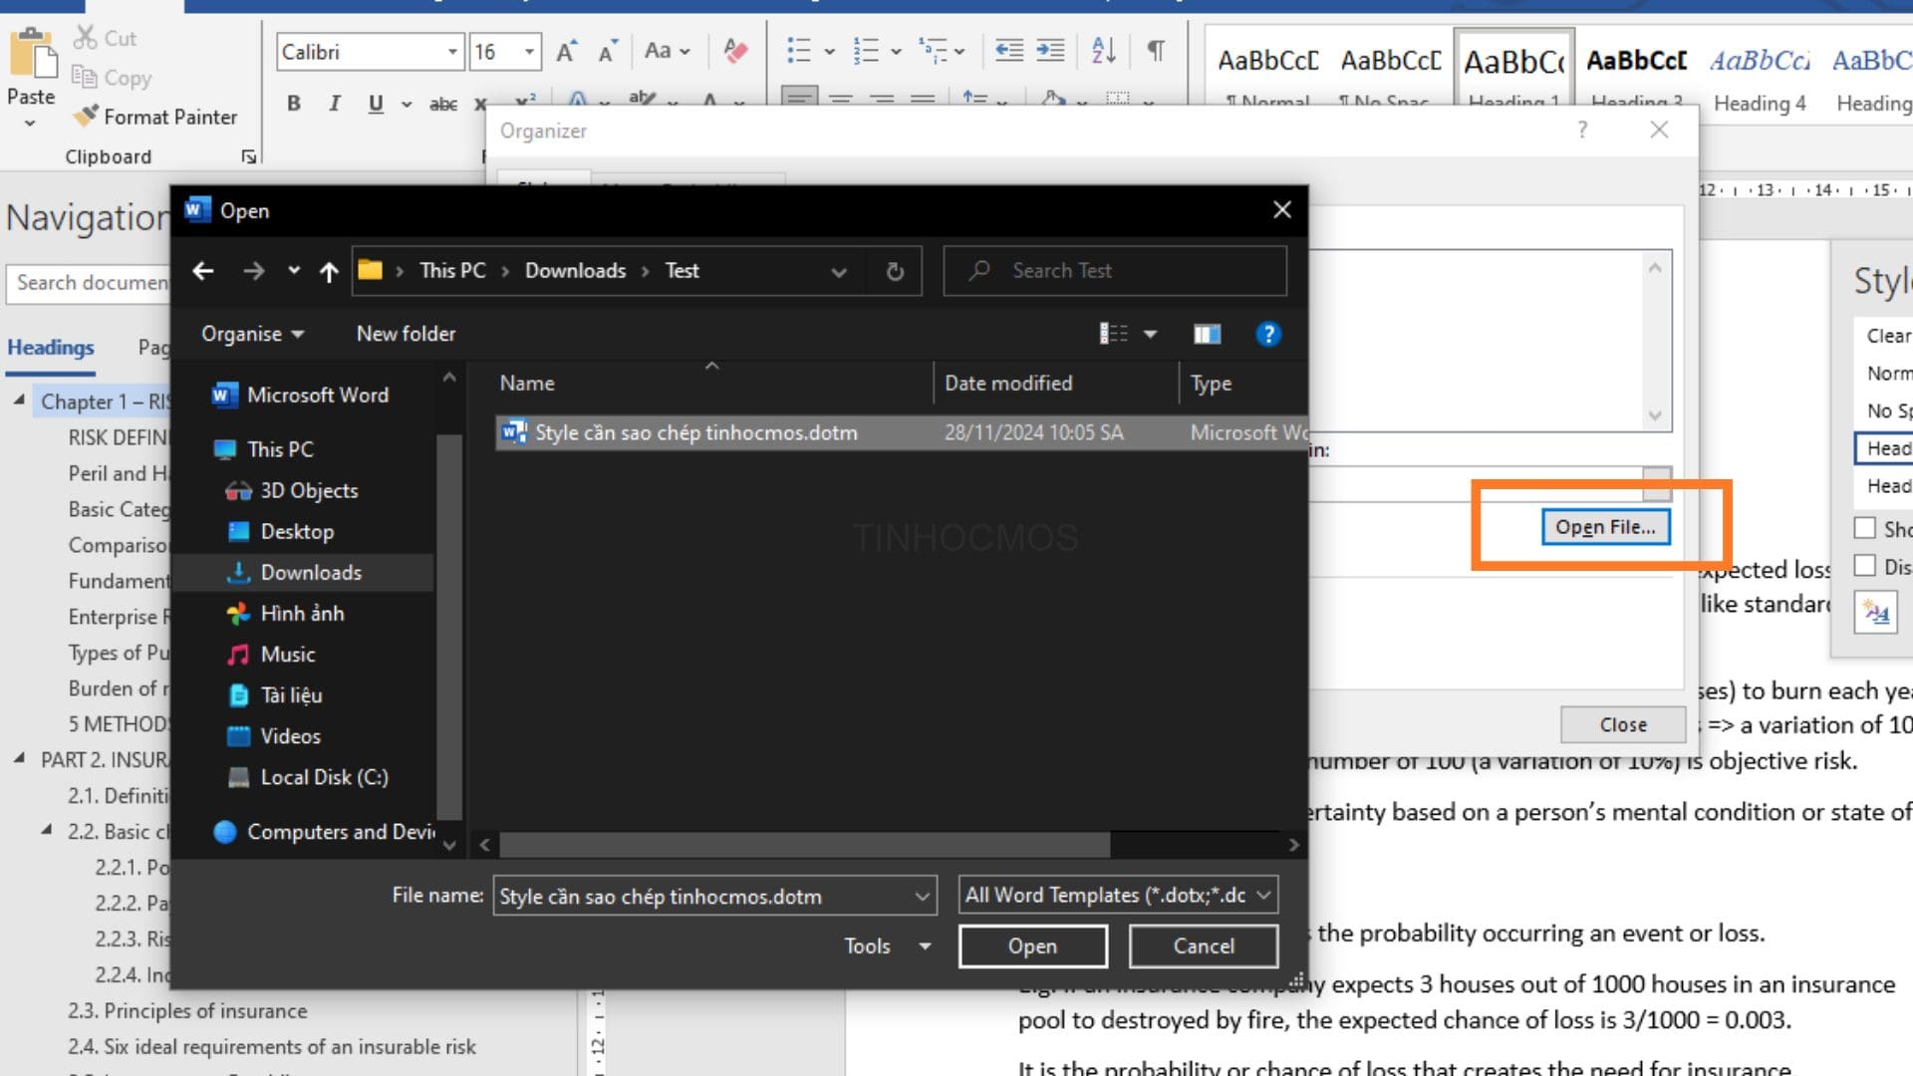The image size is (1913, 1076).
Task: Refresh the Test folder listing
Action: pos(895,271)
